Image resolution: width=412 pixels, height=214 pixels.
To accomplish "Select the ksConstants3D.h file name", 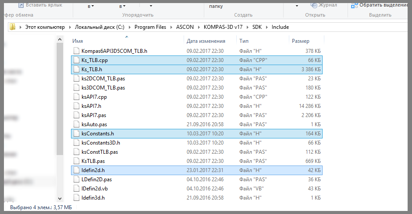I will click(x=101, y=142).
